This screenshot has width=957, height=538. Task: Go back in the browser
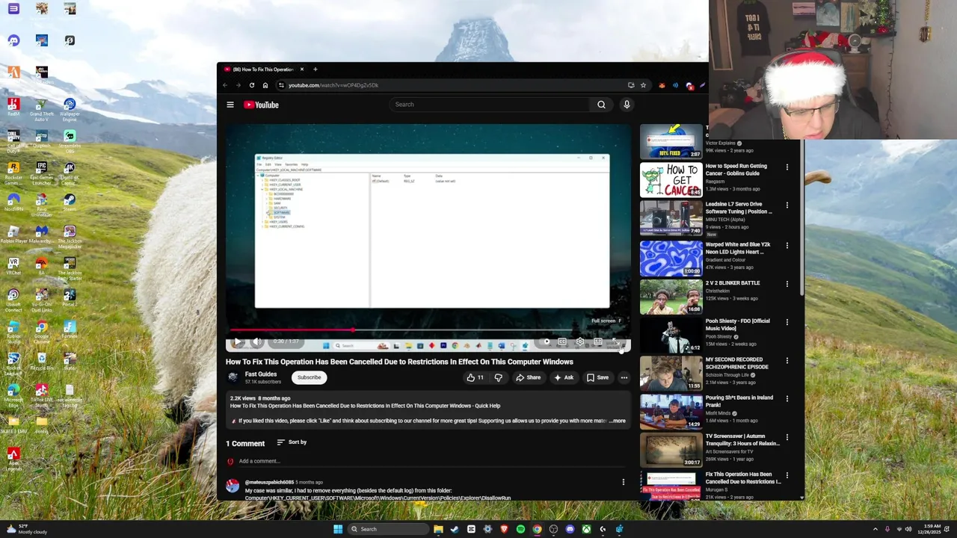pyautogui.click(x=225, y=85)
